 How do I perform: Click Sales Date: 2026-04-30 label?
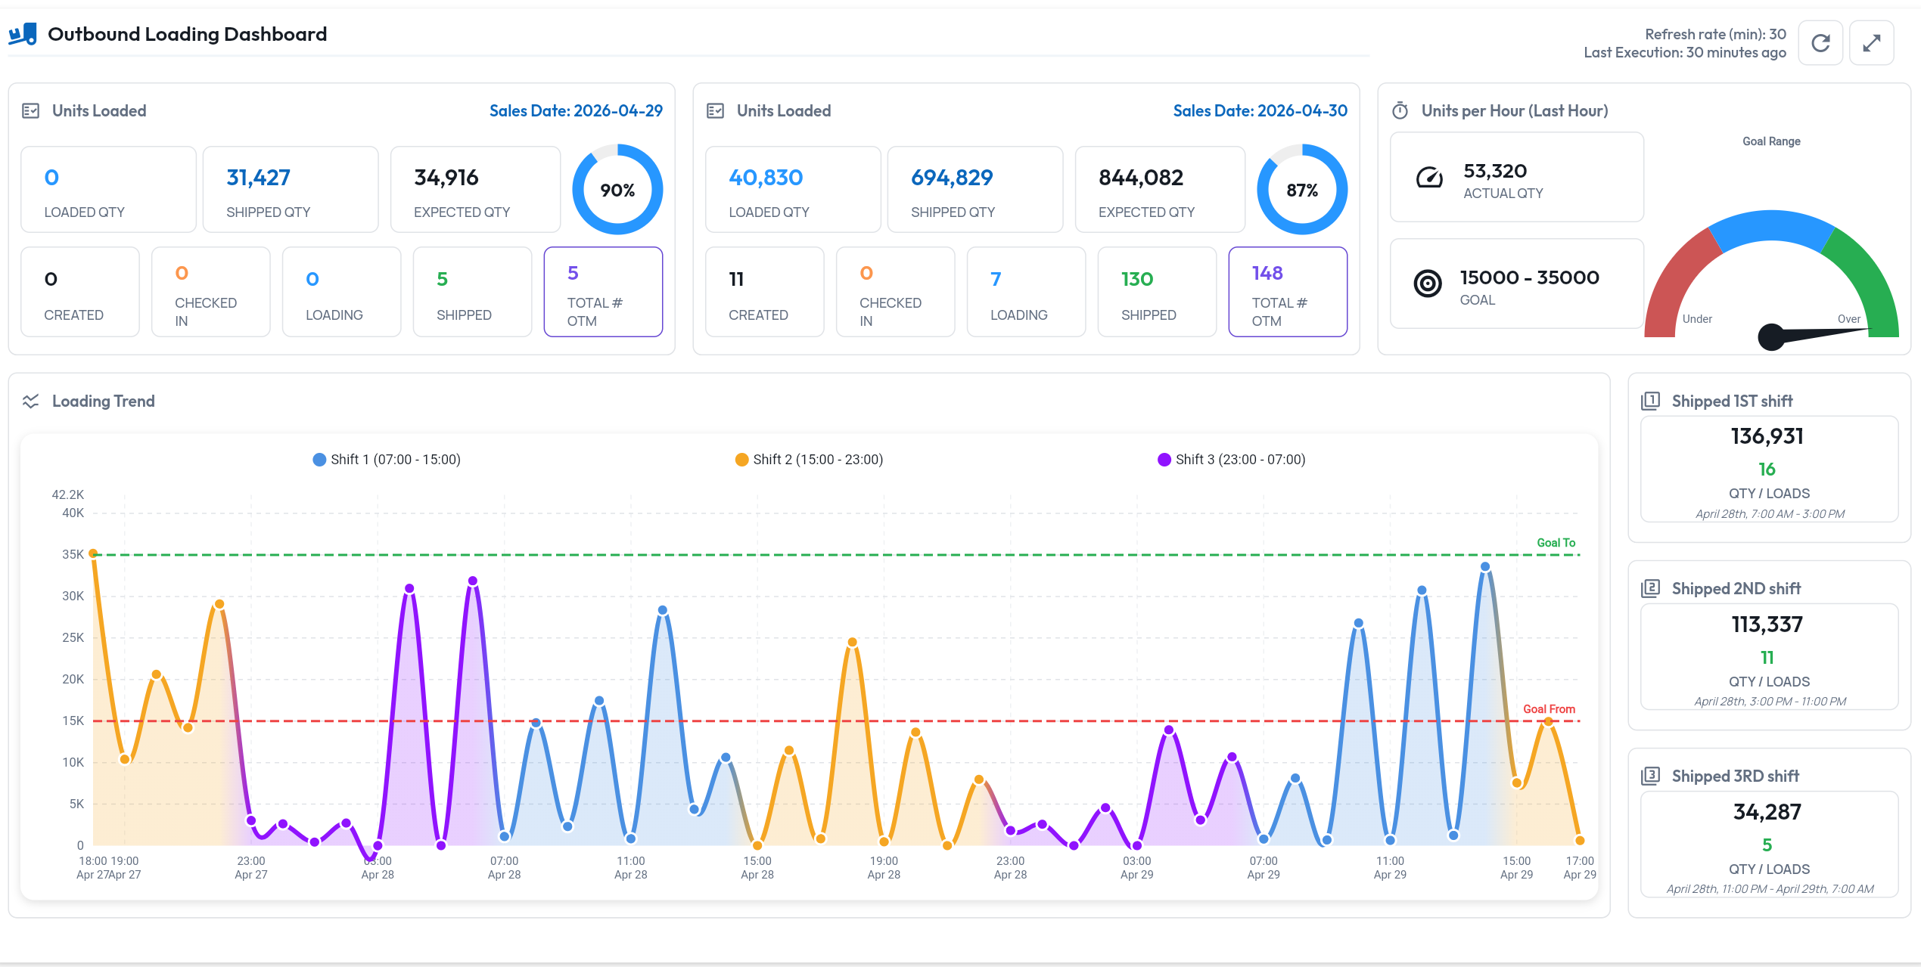(1260, 111)
